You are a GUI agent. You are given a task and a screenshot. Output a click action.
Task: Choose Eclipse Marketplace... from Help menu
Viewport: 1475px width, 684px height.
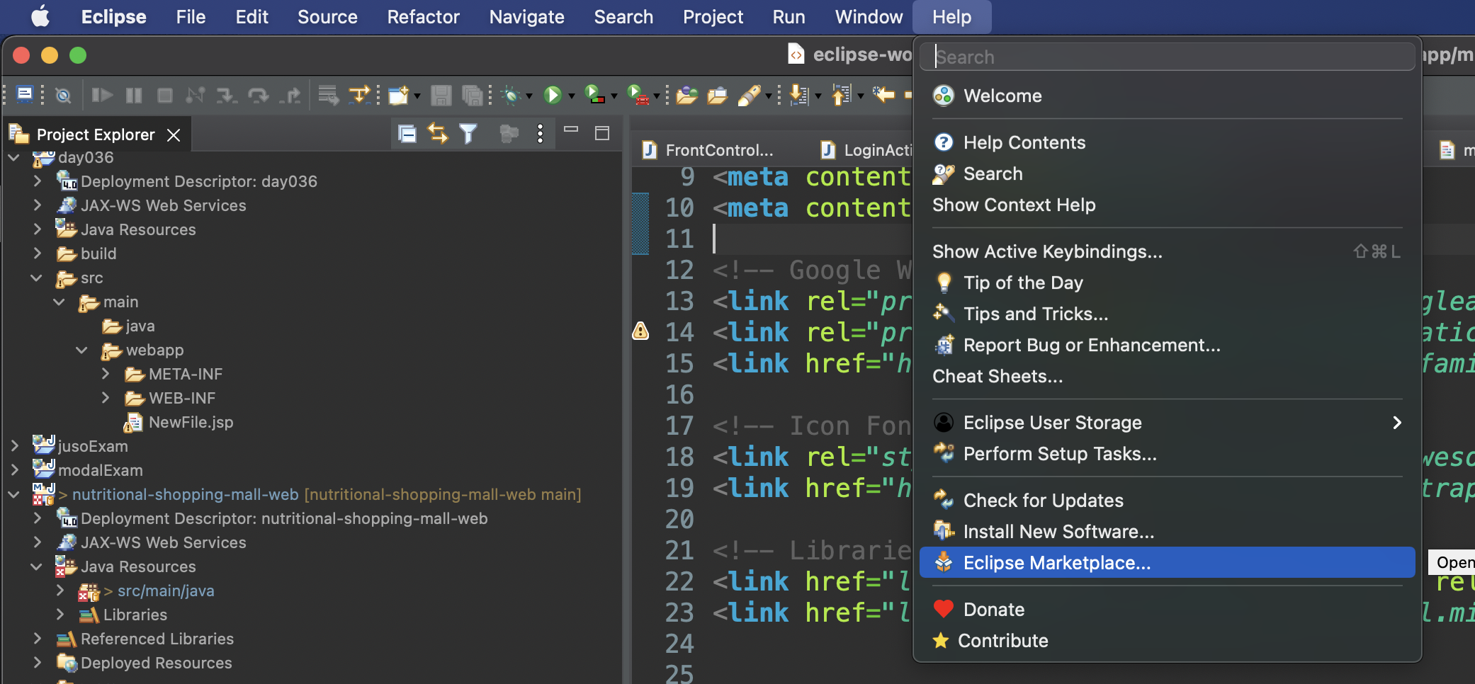(1167, 563)
